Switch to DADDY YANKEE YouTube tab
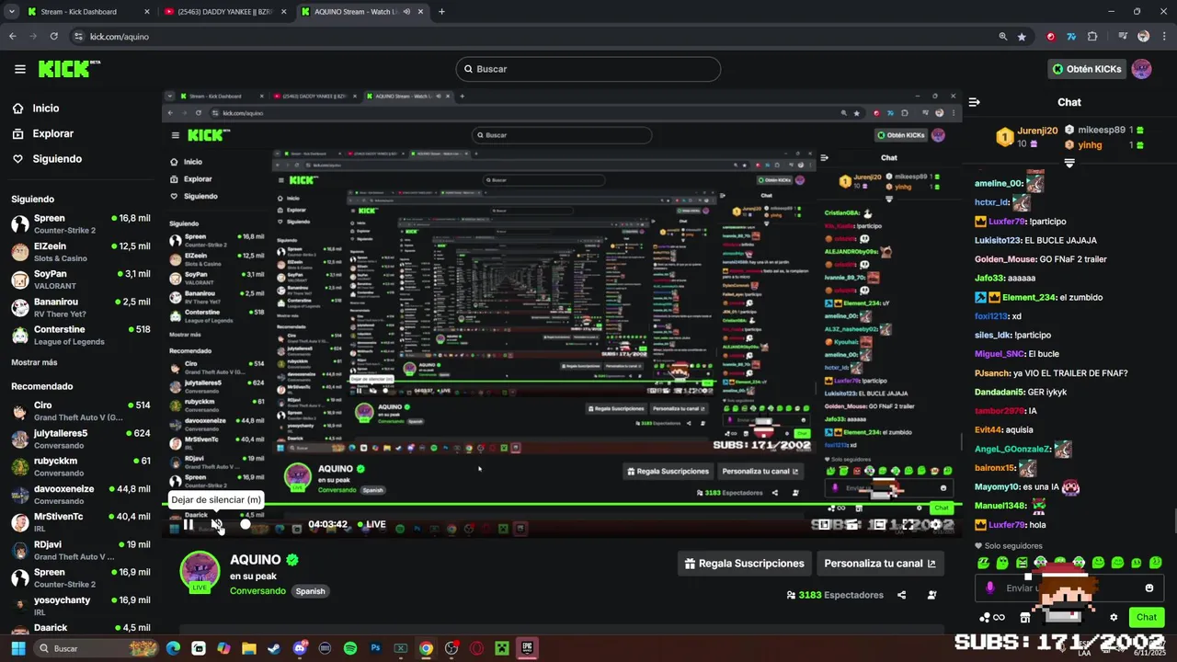The height and width of the screenshot is (662, 1177). [225, 12]
